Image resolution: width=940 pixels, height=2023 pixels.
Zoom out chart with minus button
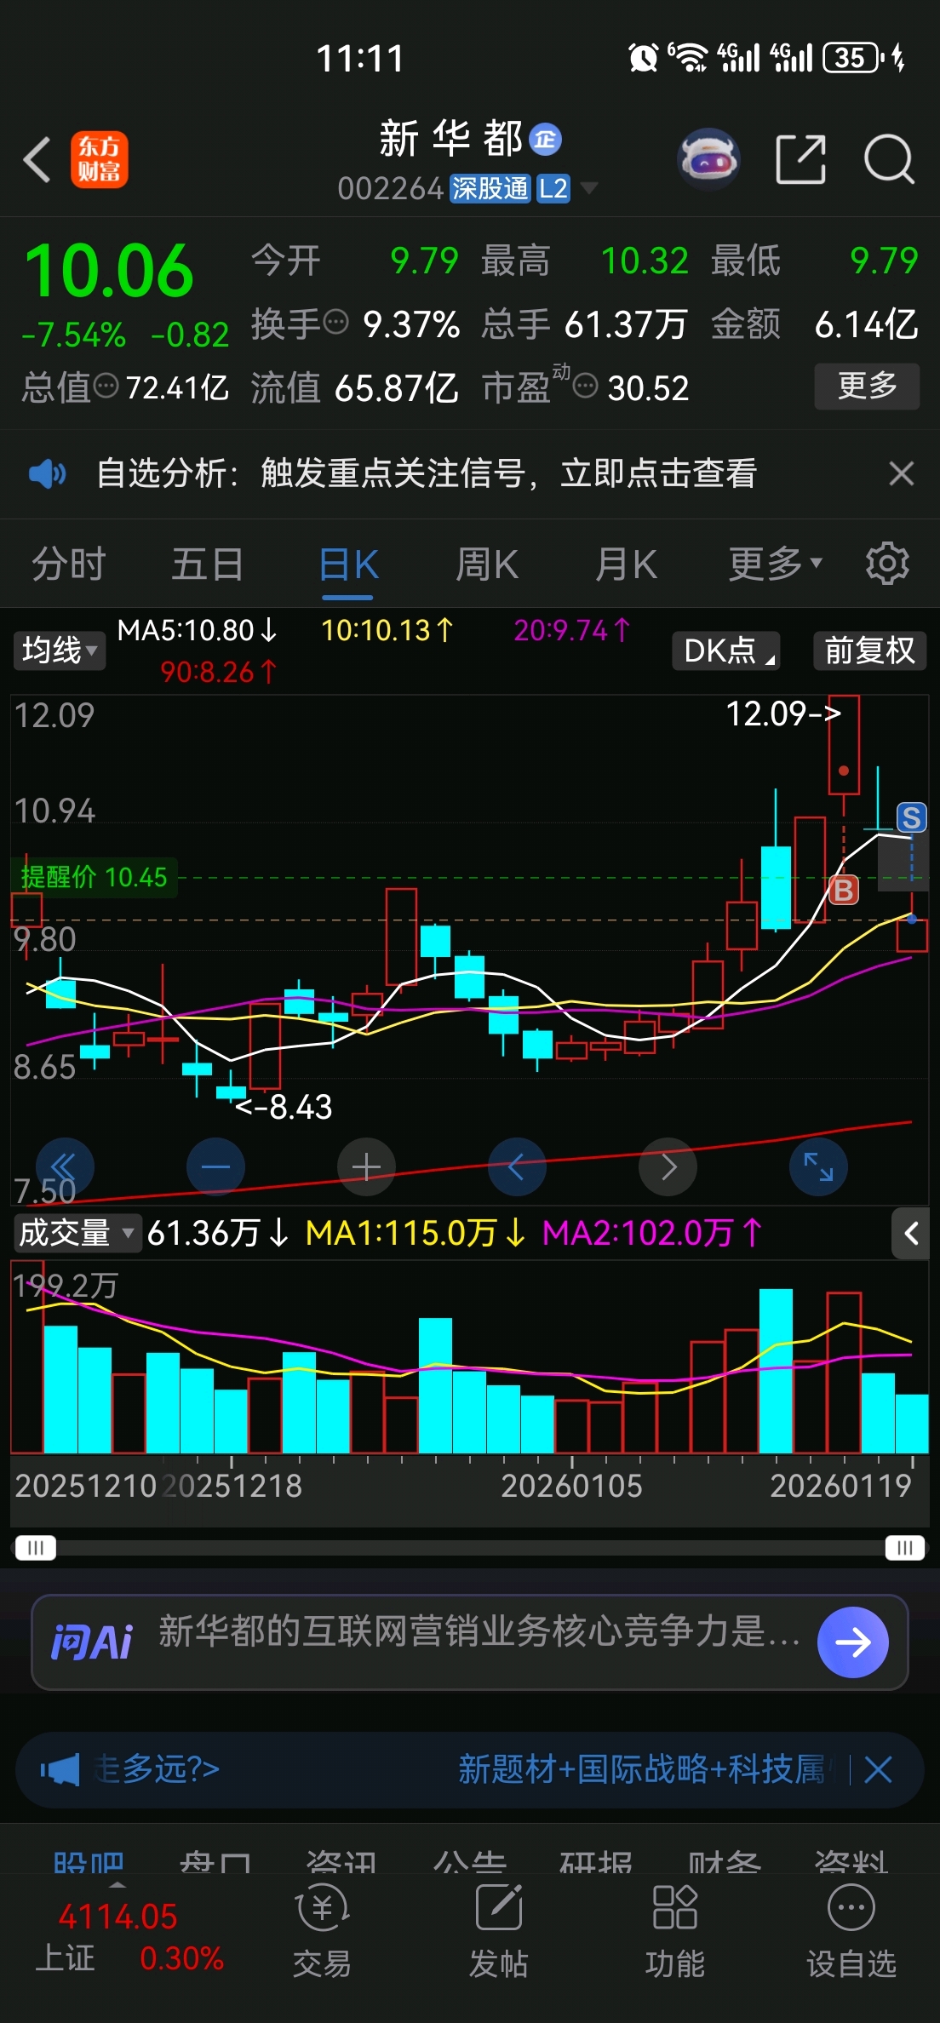click(215, 1166)
